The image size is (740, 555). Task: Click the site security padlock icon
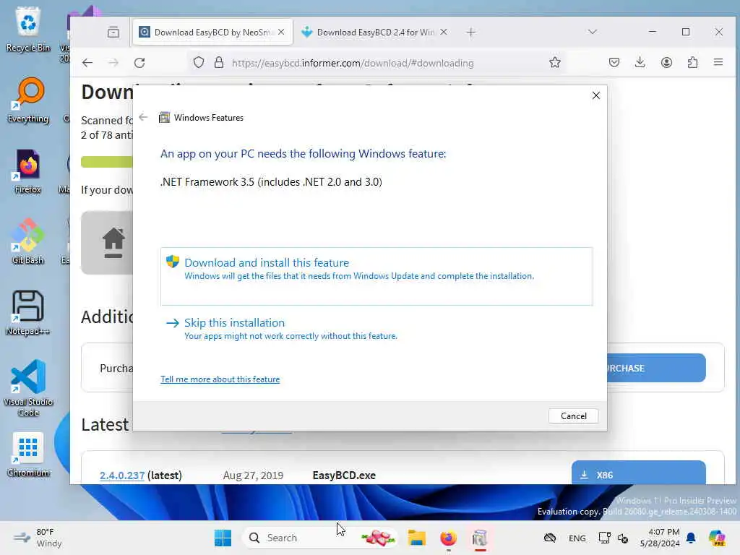click(218, 63)
